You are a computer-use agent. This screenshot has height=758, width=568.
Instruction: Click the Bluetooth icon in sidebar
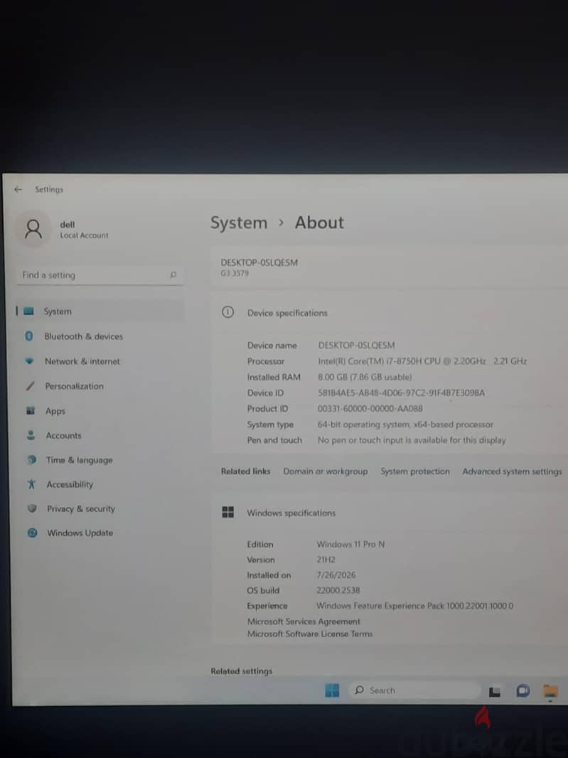29,336
